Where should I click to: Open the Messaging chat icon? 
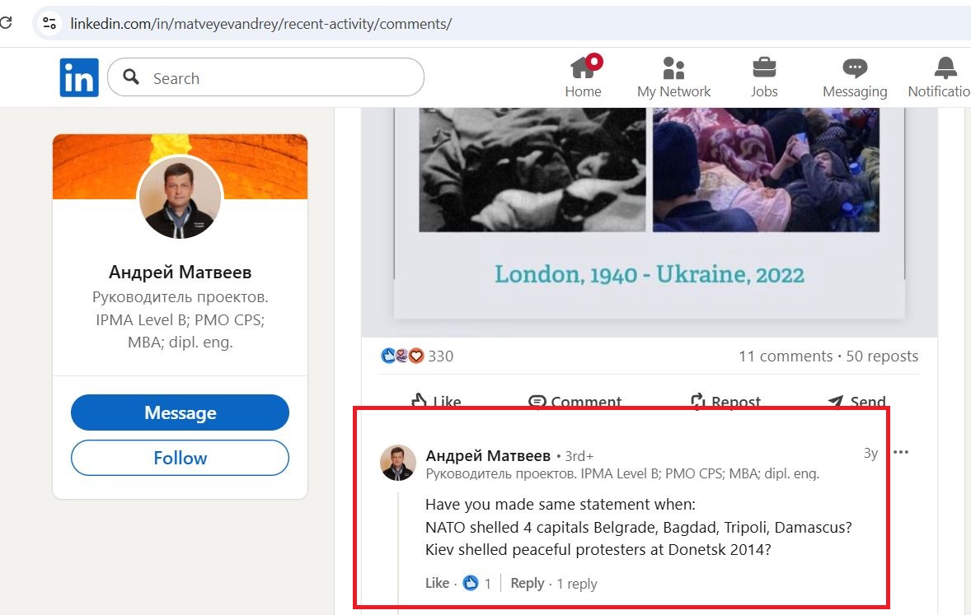[x=854, y=68]
